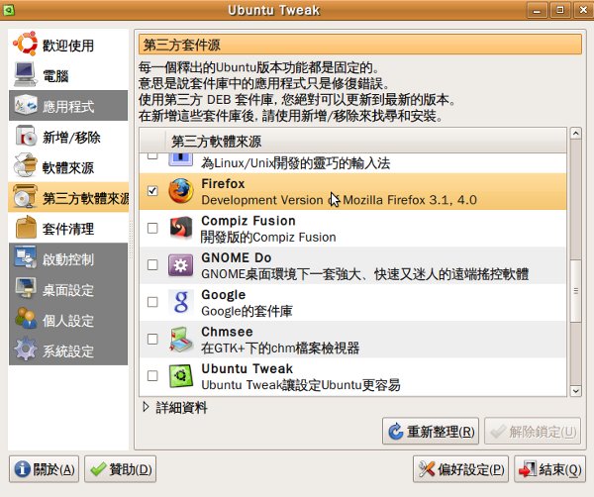The image size is (594, 497).
Task: Go to 軟體來源 section
Action: (68, 166)
